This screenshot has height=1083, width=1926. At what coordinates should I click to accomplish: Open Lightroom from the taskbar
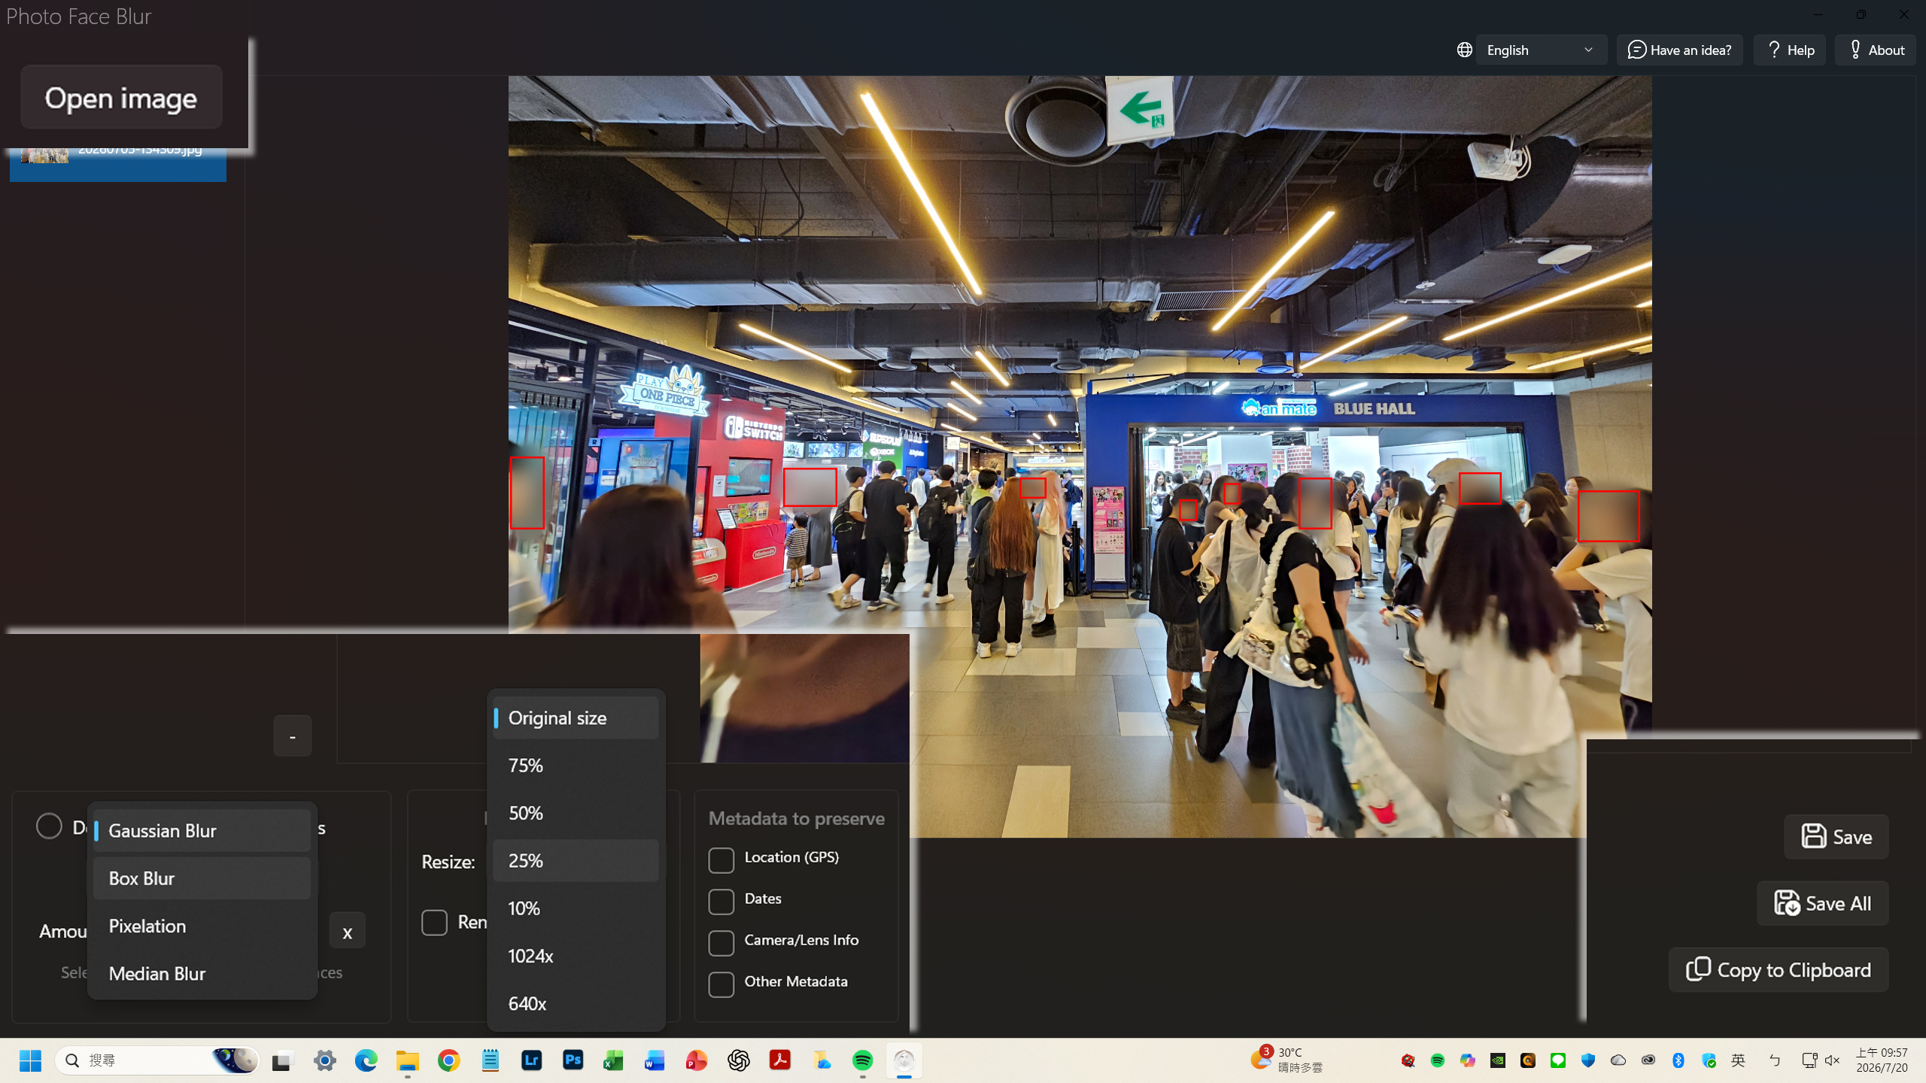(x=531, y=1060)
